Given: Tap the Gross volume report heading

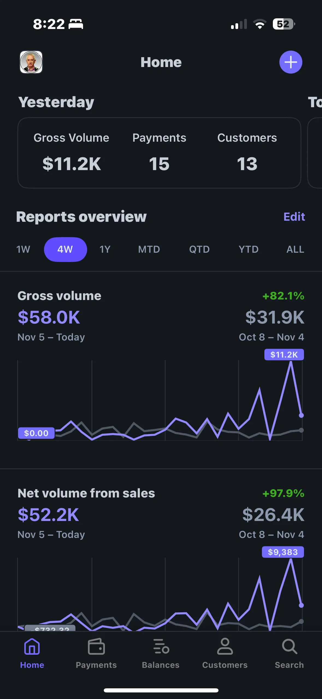Looking at the screenshot, I should coord(59,296).
